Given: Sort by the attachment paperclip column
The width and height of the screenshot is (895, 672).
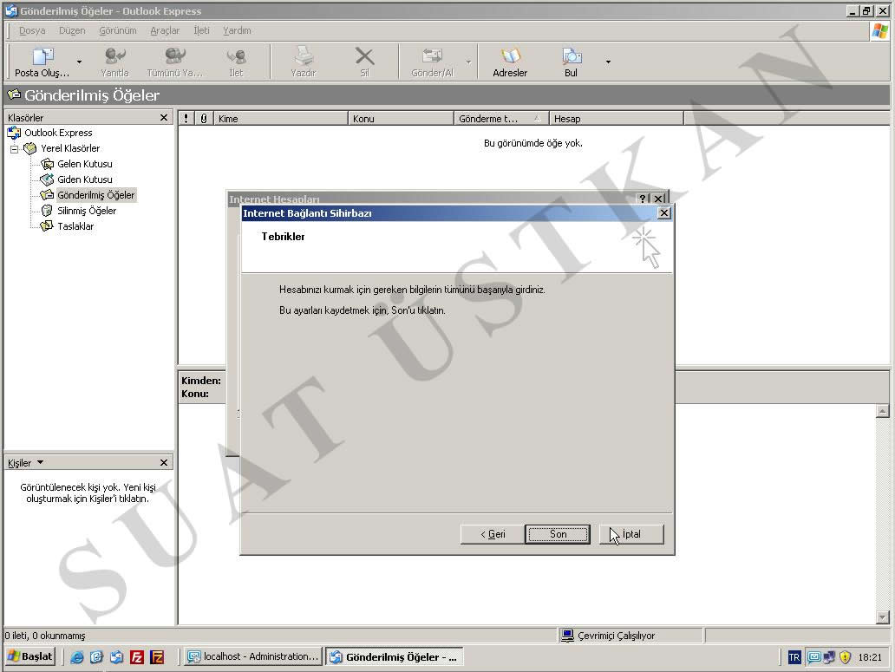Looking at the screenshot, I should tap(204, 119).
